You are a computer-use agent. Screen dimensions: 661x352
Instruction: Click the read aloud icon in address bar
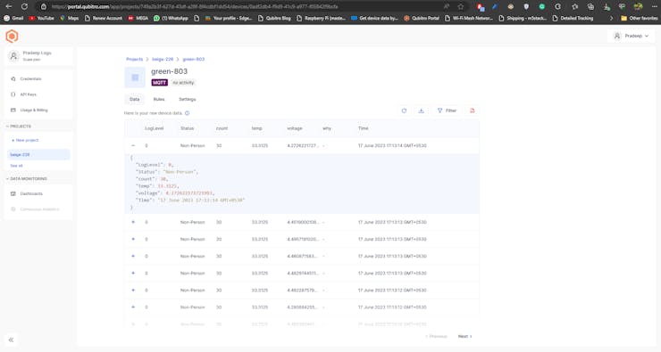(446, 7)
